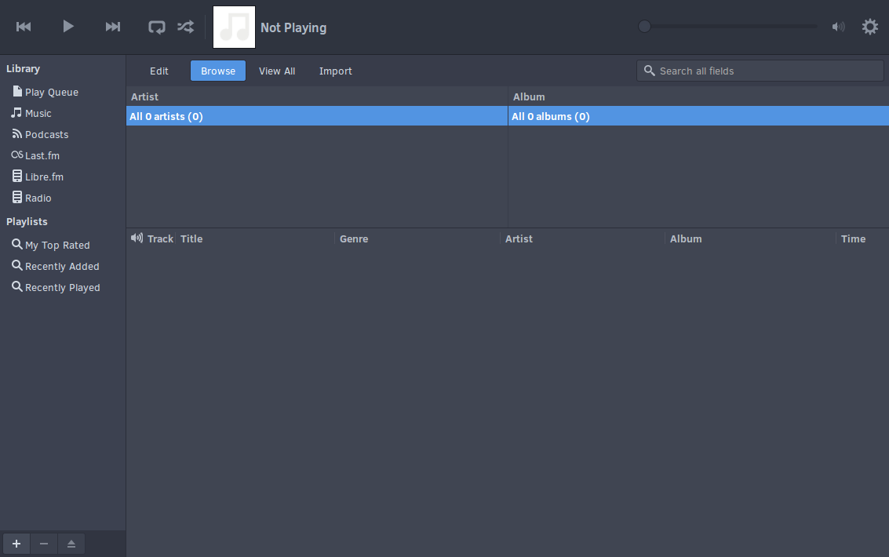Open Radio source
Image resolution: width=889 pixels, height=557 pixels.
(x=38, y=198)
